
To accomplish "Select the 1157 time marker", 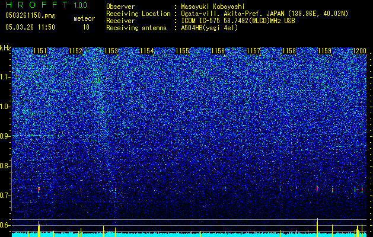I will (254, 51).
